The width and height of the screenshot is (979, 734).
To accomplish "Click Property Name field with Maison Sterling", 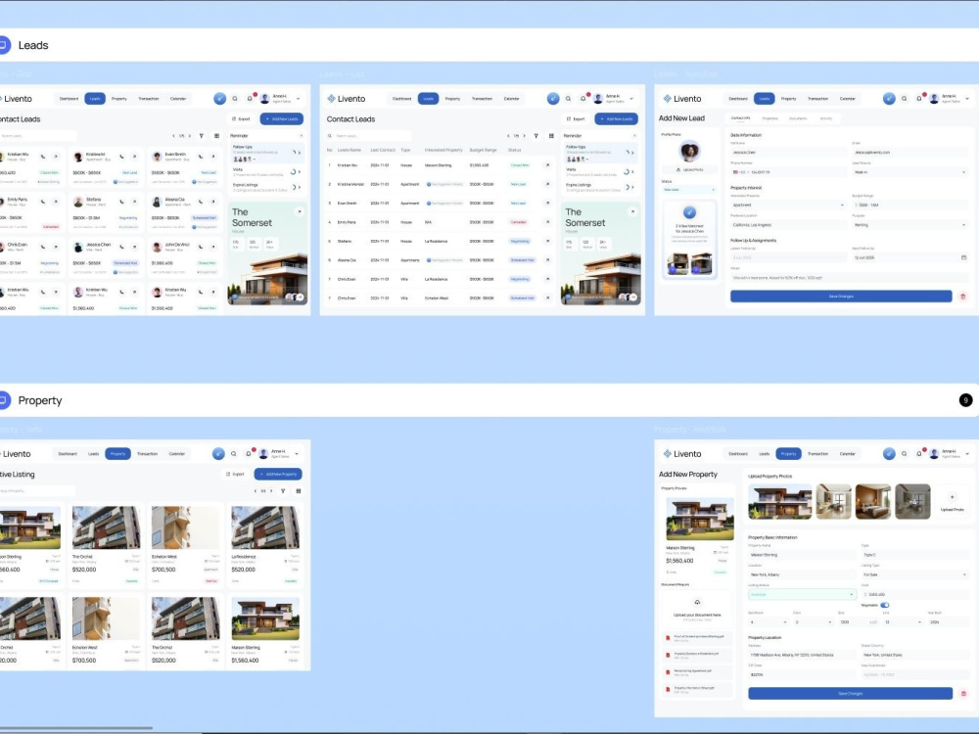I will (802, 554).
